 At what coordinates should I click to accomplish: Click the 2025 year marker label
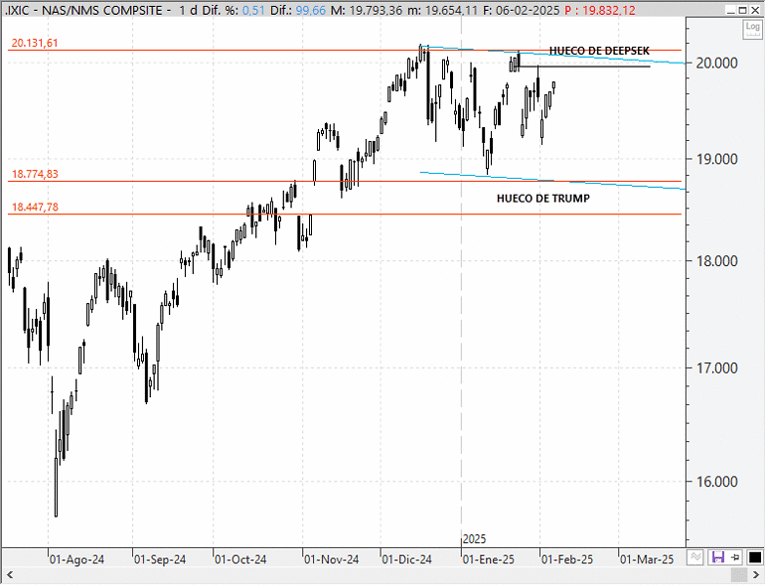pyautogui.click(x=474, y=539)
